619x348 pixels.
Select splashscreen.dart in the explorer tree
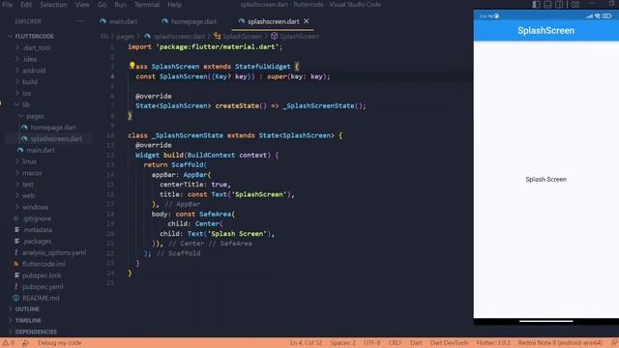[x=56, y=139]
